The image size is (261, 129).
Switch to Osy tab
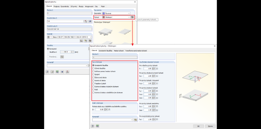[x=96, y=7]
